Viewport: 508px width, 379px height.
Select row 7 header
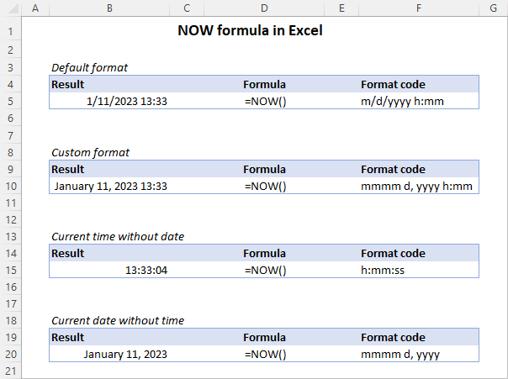coord(11,135)
